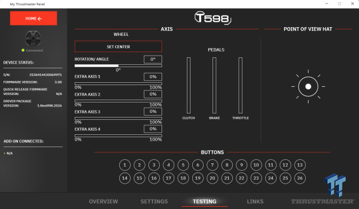Click button indicator 10

[256, 165]
